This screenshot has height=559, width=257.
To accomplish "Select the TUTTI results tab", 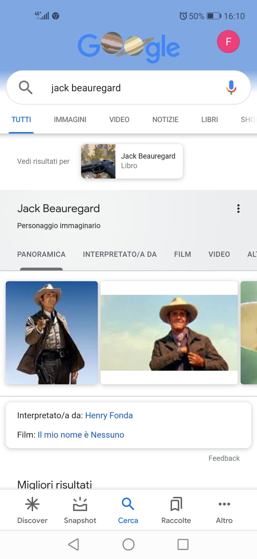I will pyautogui.click(x=21, y=119).
